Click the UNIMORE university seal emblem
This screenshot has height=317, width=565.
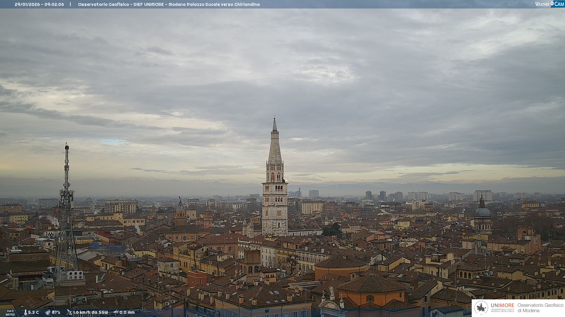tap(481, 308)
